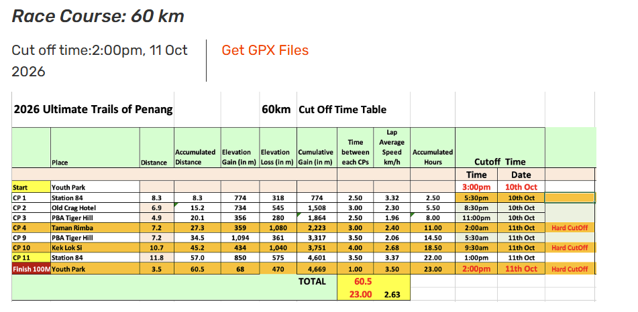Image resolution: width=638 pixels, height=312 pixels.
Task: Click the Cut Off Time Table header cell
Action: pyautogui.click(x=342, y=110)
